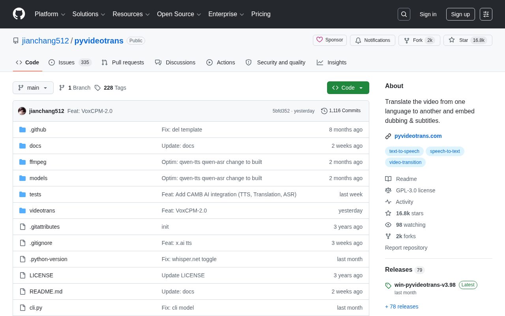
Task: Click the Activity pulse icon
Action: click(388, 202)
